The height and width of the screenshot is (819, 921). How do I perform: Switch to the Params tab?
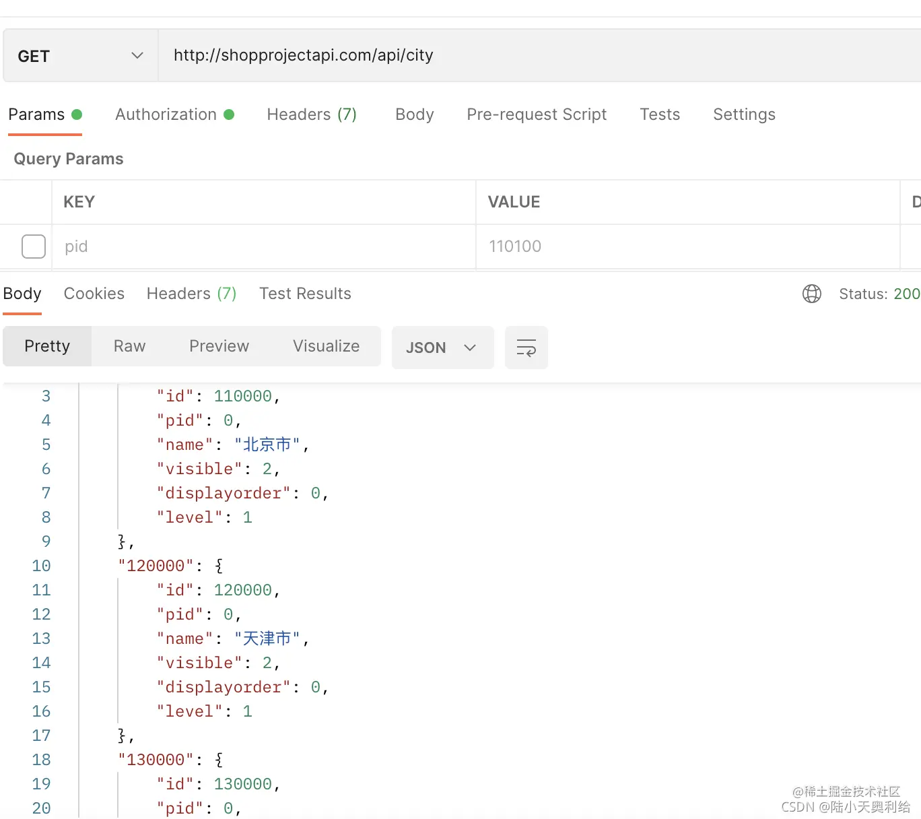[x=44, y=114]
